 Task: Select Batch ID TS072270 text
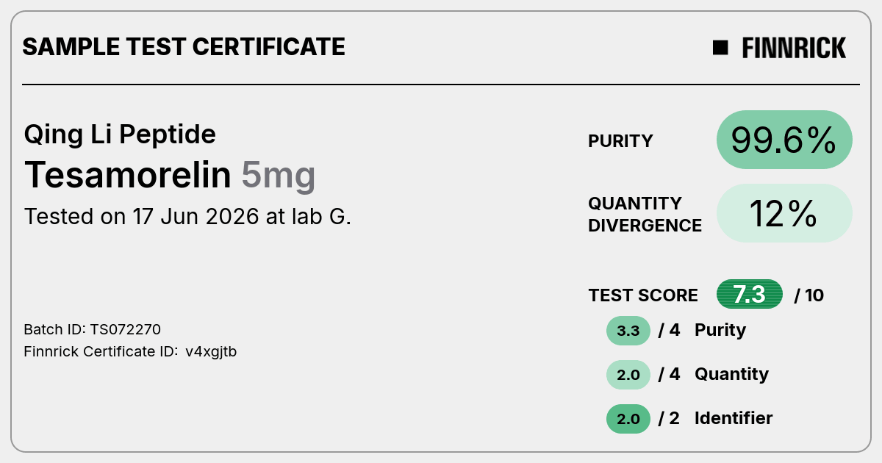pos(93,329)
